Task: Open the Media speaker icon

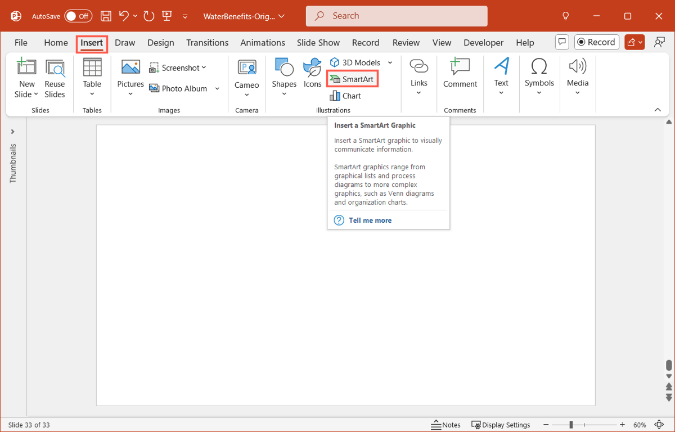Action: pyautogui.click(x=578, y=66)
